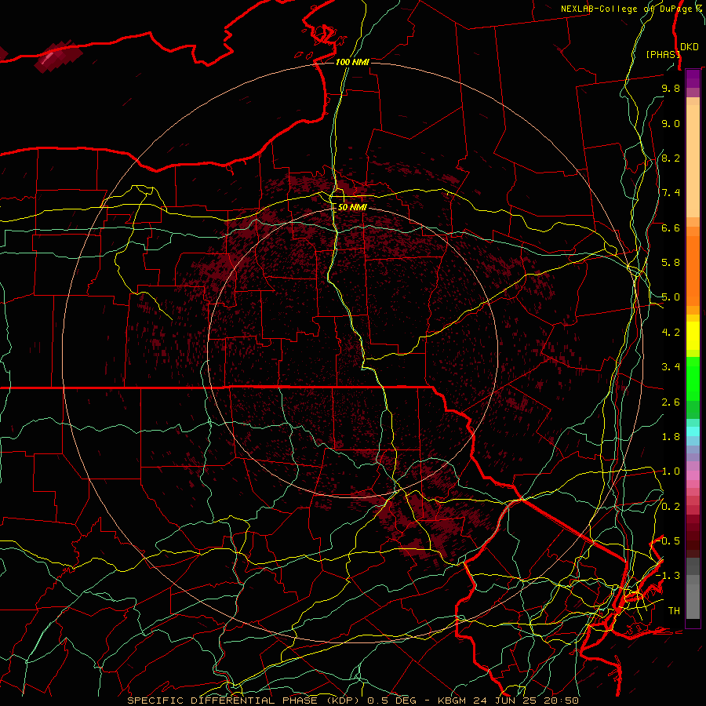Click the 9.0 value on the scale
The width and height of the screenshot is (706, 706).
(671, 123)
